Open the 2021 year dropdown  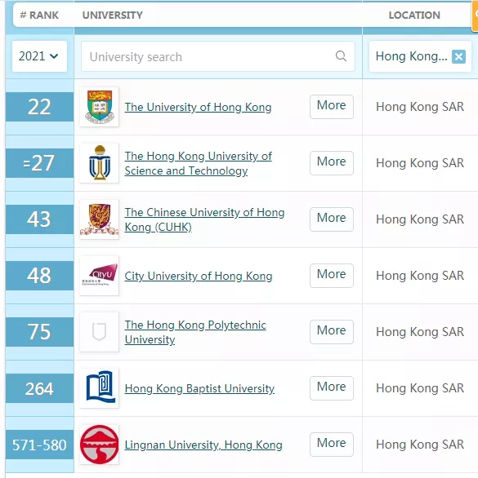[x=39, y=56]
